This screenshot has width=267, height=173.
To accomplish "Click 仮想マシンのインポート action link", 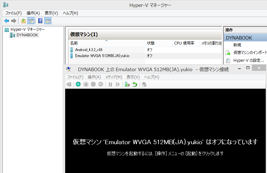I will [250, 52].
